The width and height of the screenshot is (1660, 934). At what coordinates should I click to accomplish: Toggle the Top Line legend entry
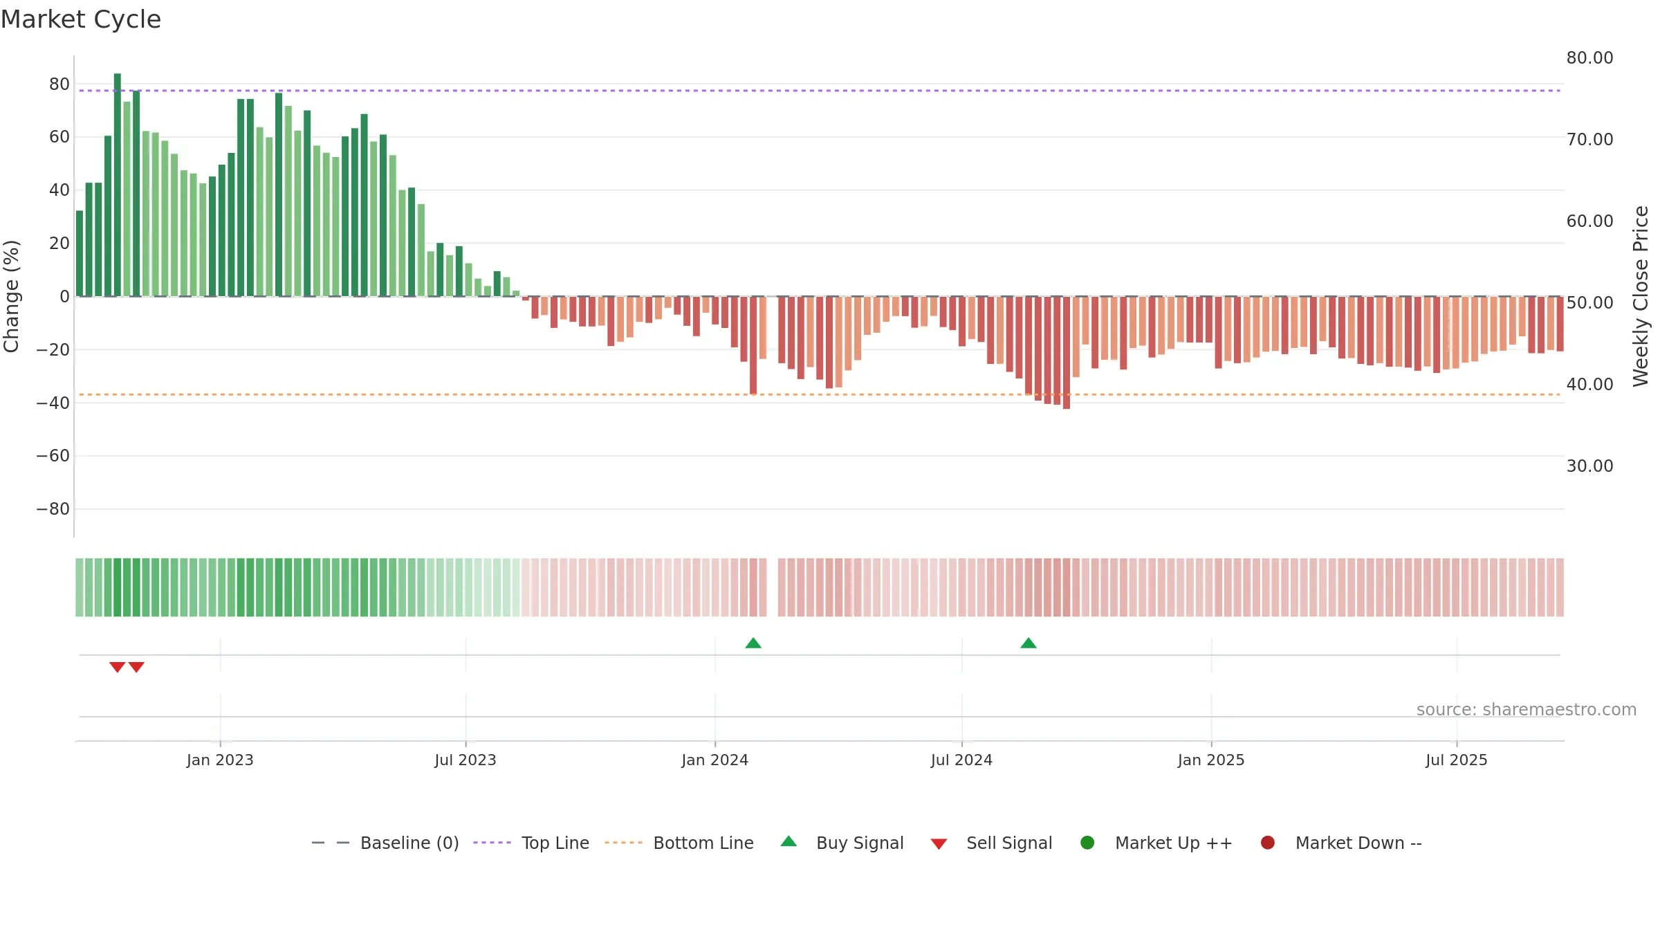click(531, 843)
